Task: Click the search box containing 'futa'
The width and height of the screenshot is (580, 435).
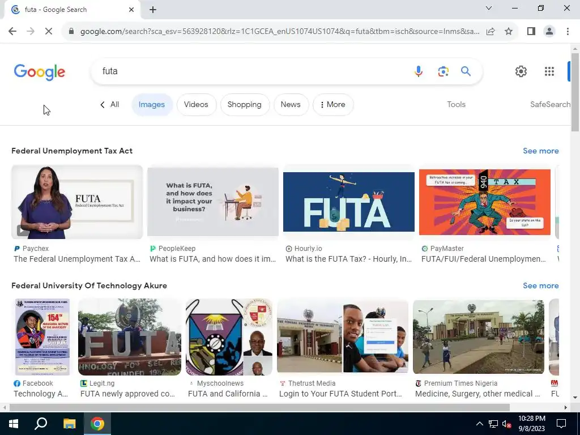Action: [255, 71]
